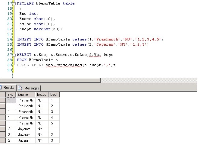The image size is (200, 145).
Task: Click the Results tab grid icon
Action: (1, 88)
